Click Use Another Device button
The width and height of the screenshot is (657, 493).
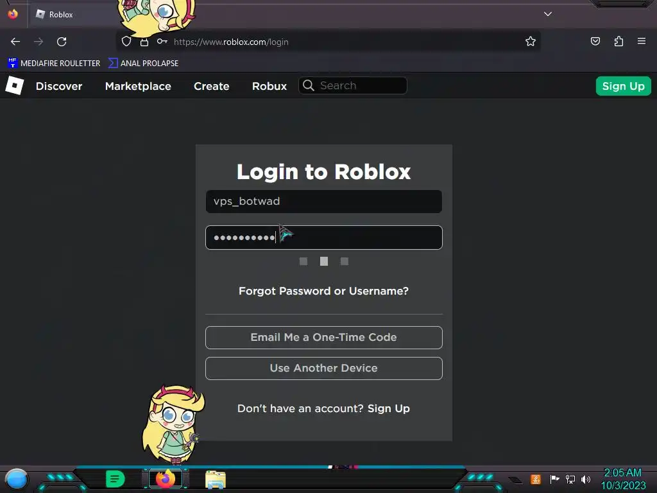[x=324, y=368]
